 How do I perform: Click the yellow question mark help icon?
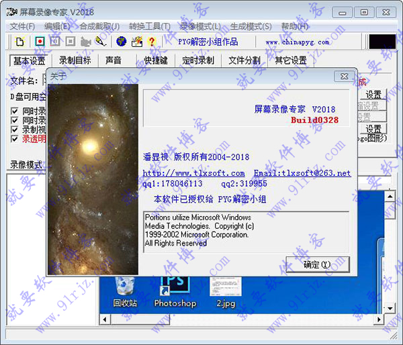152,42
